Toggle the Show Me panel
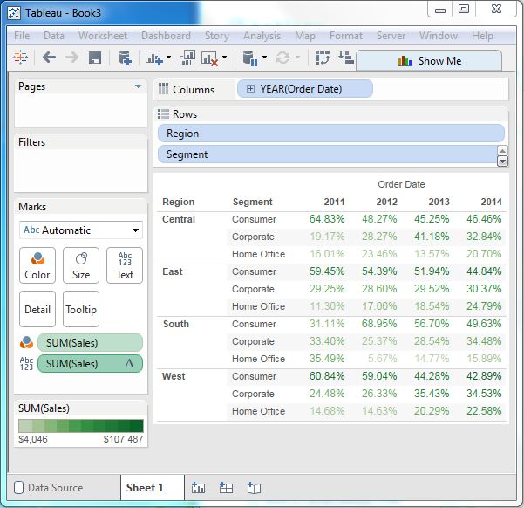Image resolution: width=524 pixels, height=508 pixels. (x=429, y=61)
